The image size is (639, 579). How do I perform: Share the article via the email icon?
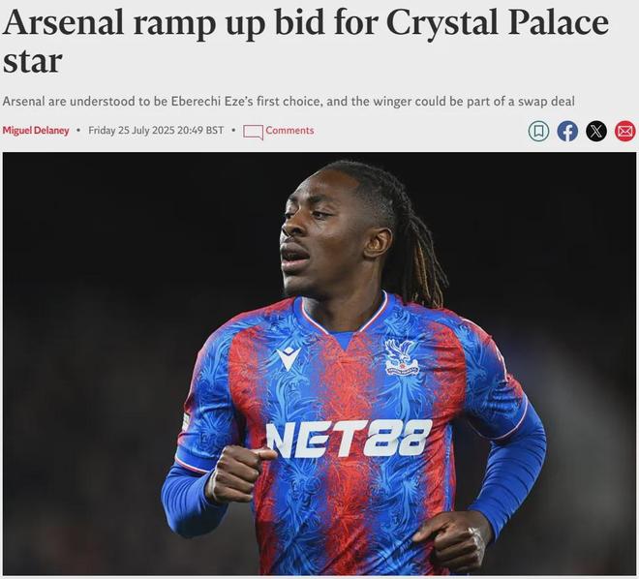click(x=624, y=132)
